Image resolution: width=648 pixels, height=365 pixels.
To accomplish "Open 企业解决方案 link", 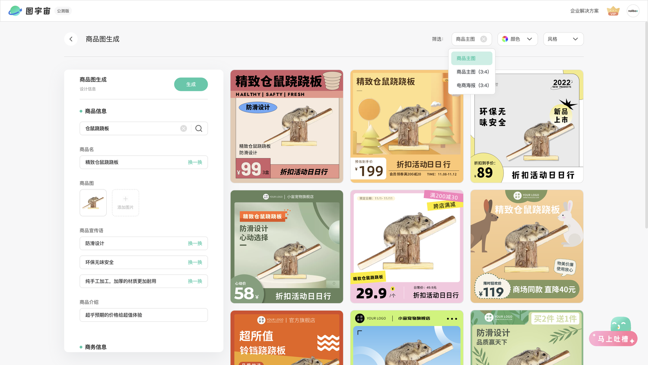I will click(584, 11).
